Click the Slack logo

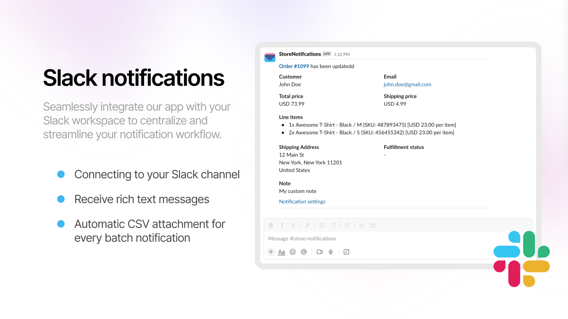click(x=521, y=259)
